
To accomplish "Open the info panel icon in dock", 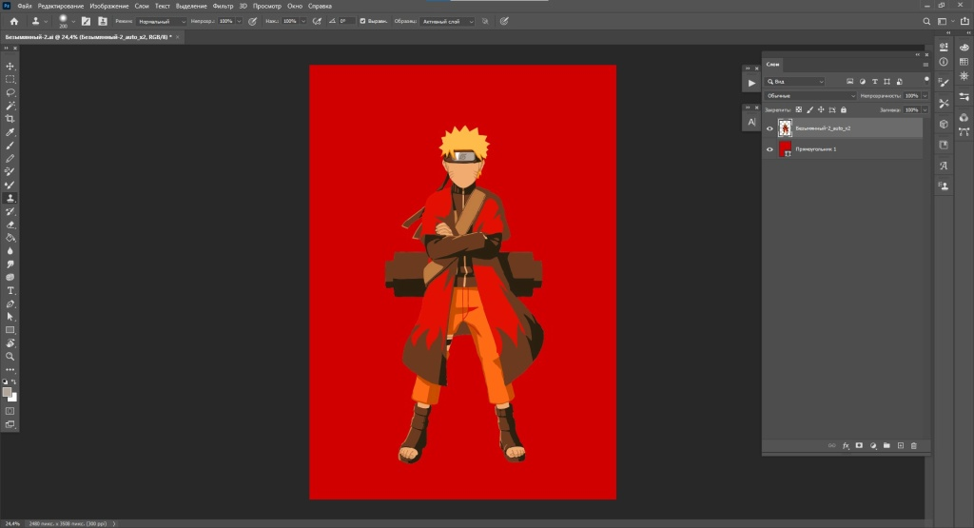I will coord(944,62).
